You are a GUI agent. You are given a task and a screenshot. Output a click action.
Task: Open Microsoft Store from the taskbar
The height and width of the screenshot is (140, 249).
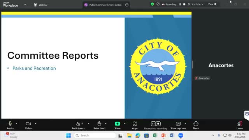tap(146, 135)
